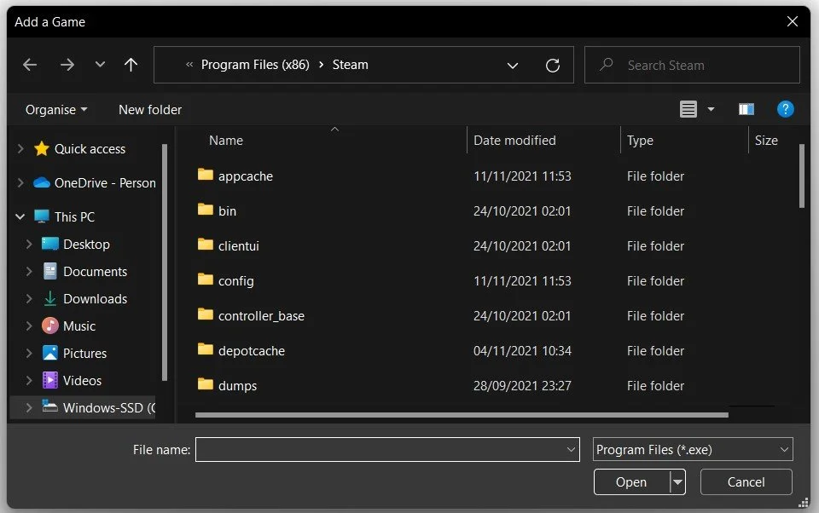Select the Videos icon in sidebar
This screenshot has height=513, width=819.
pos(49,380)
